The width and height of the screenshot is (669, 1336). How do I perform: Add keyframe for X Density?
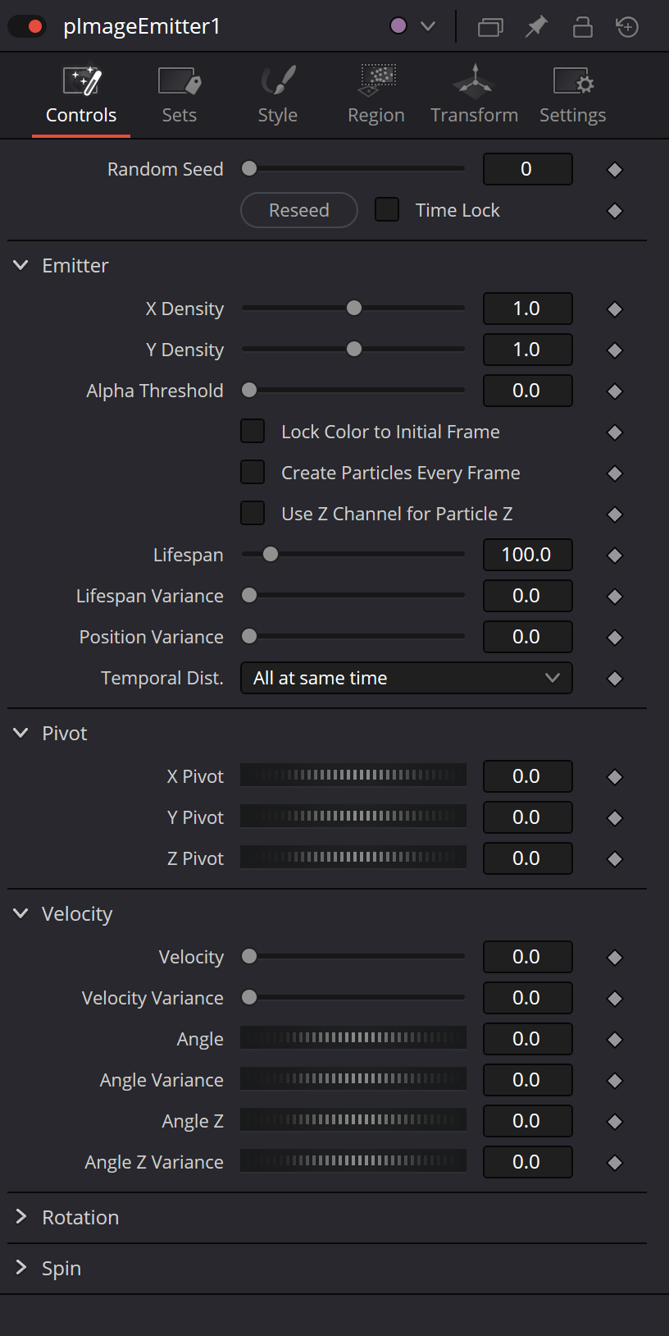(x=615, y=309)
